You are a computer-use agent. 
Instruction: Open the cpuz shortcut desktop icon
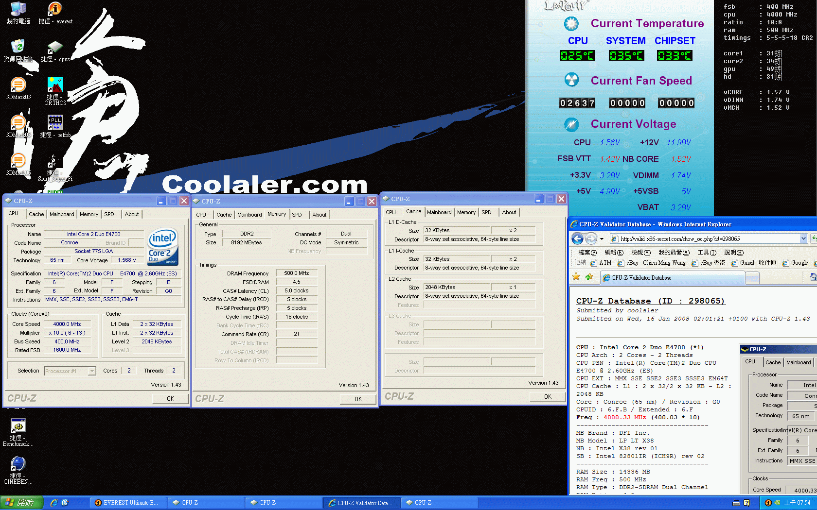pos(55,51)
